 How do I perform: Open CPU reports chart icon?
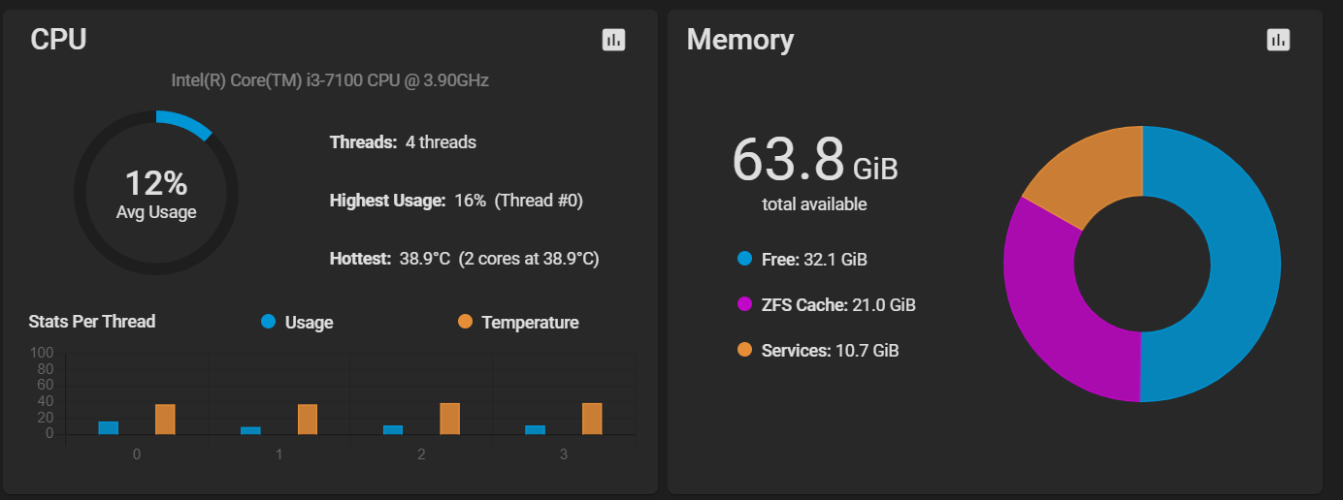613,40
